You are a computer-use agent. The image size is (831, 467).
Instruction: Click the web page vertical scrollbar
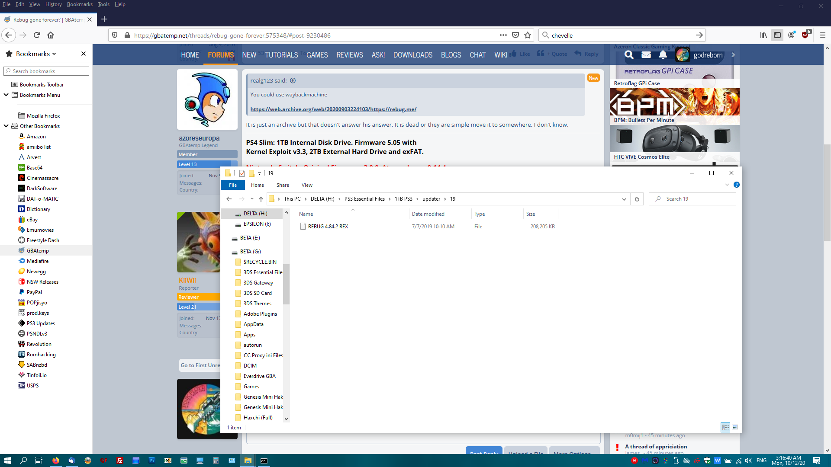(827, 192)
